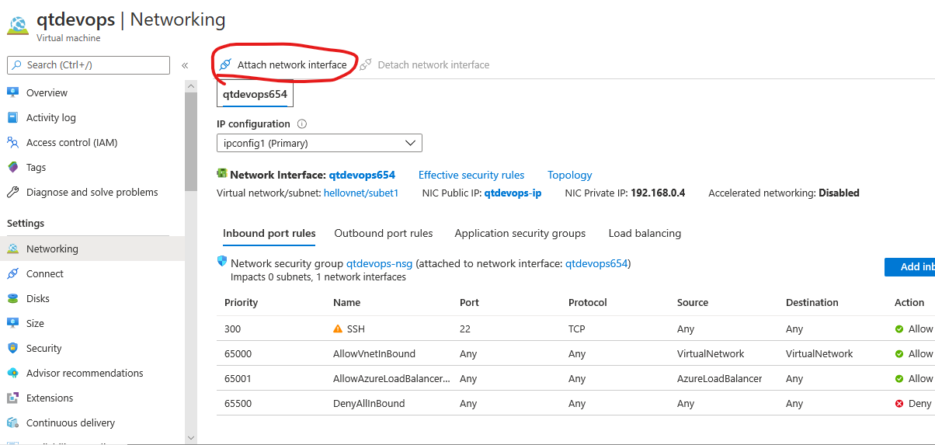The width and height of the screenshot is (935, 445).
Task: Open qtdevops654 link in NSG attached text
Action: point(596,263)
